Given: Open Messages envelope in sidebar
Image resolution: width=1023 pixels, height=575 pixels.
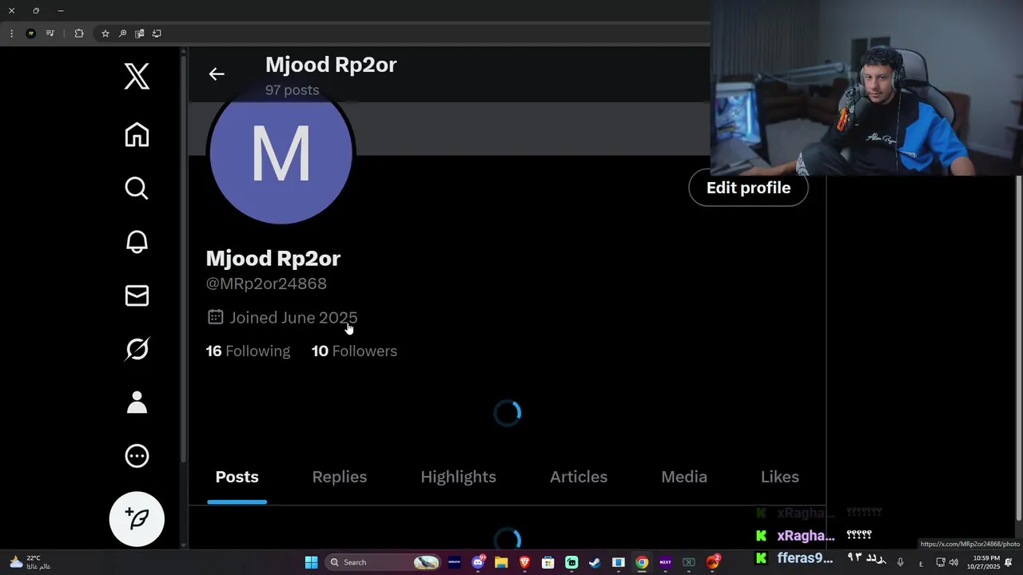Looking at the screenshot, I should click(x=137, y=295).
